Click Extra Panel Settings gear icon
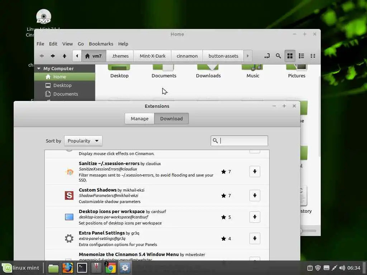Viewport: 367px width, 275px height. click(x=69, y=238)
